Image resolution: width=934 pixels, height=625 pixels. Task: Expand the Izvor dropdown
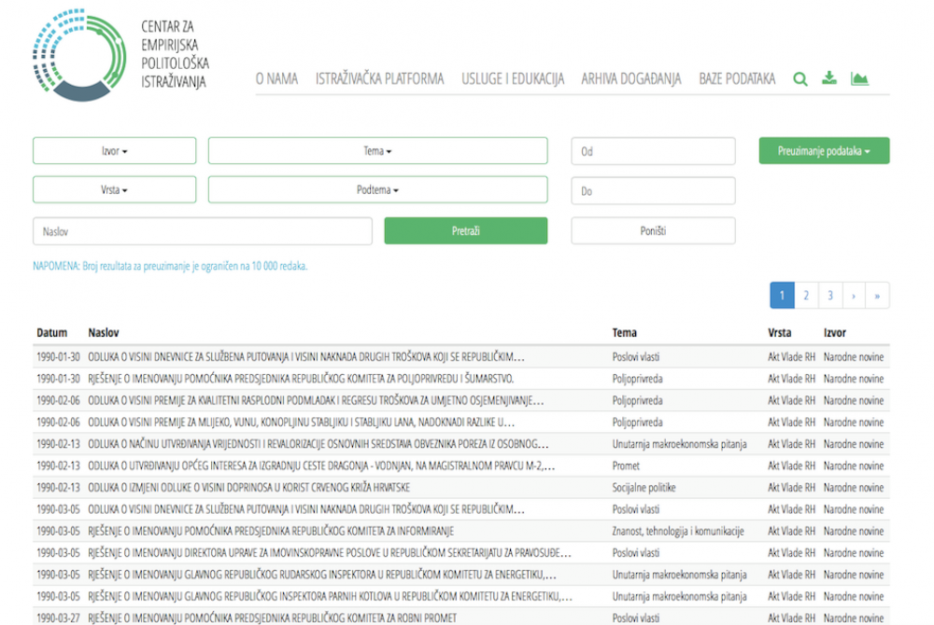[x=114, y=151]
